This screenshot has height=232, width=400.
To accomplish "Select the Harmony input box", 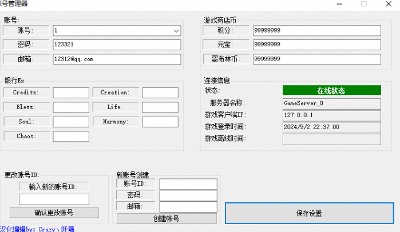I will pyautogui.click(x=160, y=122).
